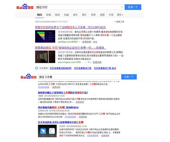The height and width of the screenshot is (142, 170).
Task: Click 评价 on tech2ipo result
Action: click(x=95, y=42)
